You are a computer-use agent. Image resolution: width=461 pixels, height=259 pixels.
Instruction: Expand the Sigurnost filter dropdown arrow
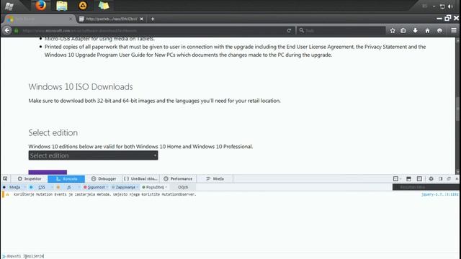coord(107,187)
